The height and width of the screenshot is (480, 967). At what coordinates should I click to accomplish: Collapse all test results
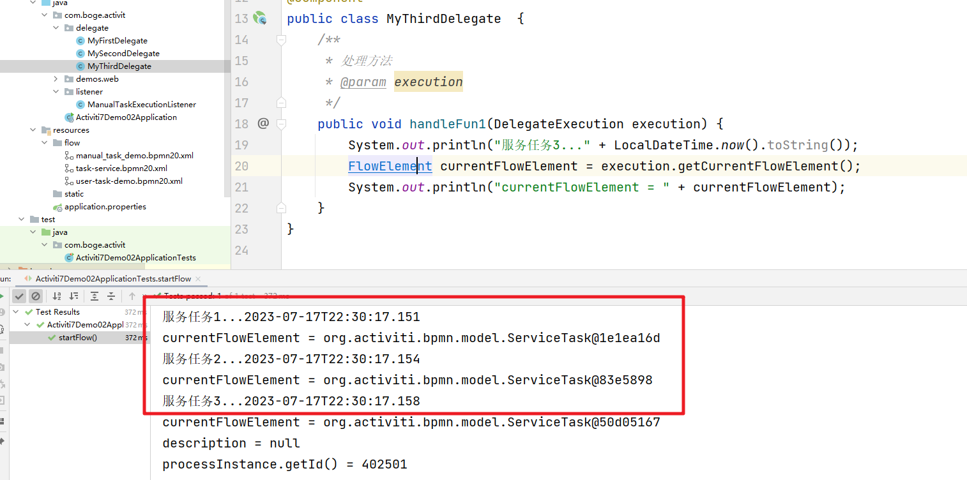(111, 296)
